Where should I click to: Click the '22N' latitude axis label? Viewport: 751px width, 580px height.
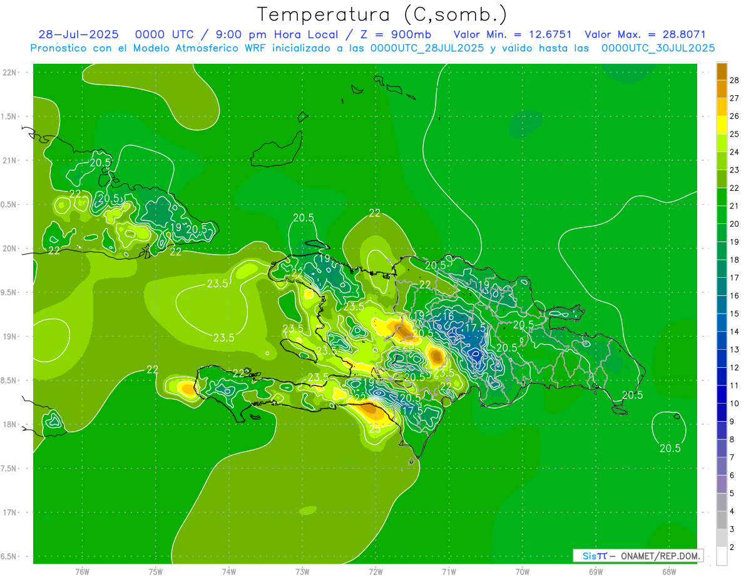click(9, 73)
